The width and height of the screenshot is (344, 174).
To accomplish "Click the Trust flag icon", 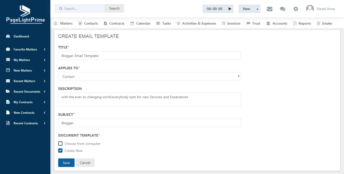I will (x=248, y=23).
